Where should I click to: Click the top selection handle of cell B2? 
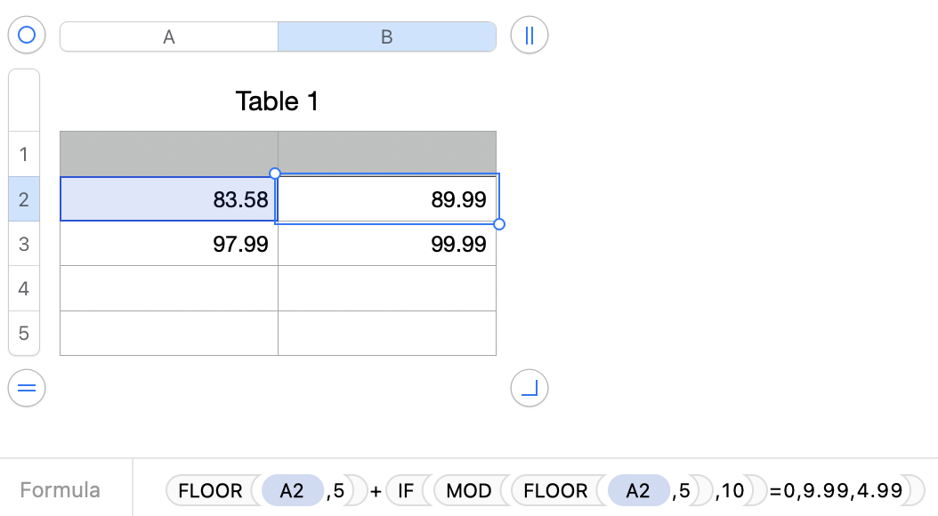point(275,173)
